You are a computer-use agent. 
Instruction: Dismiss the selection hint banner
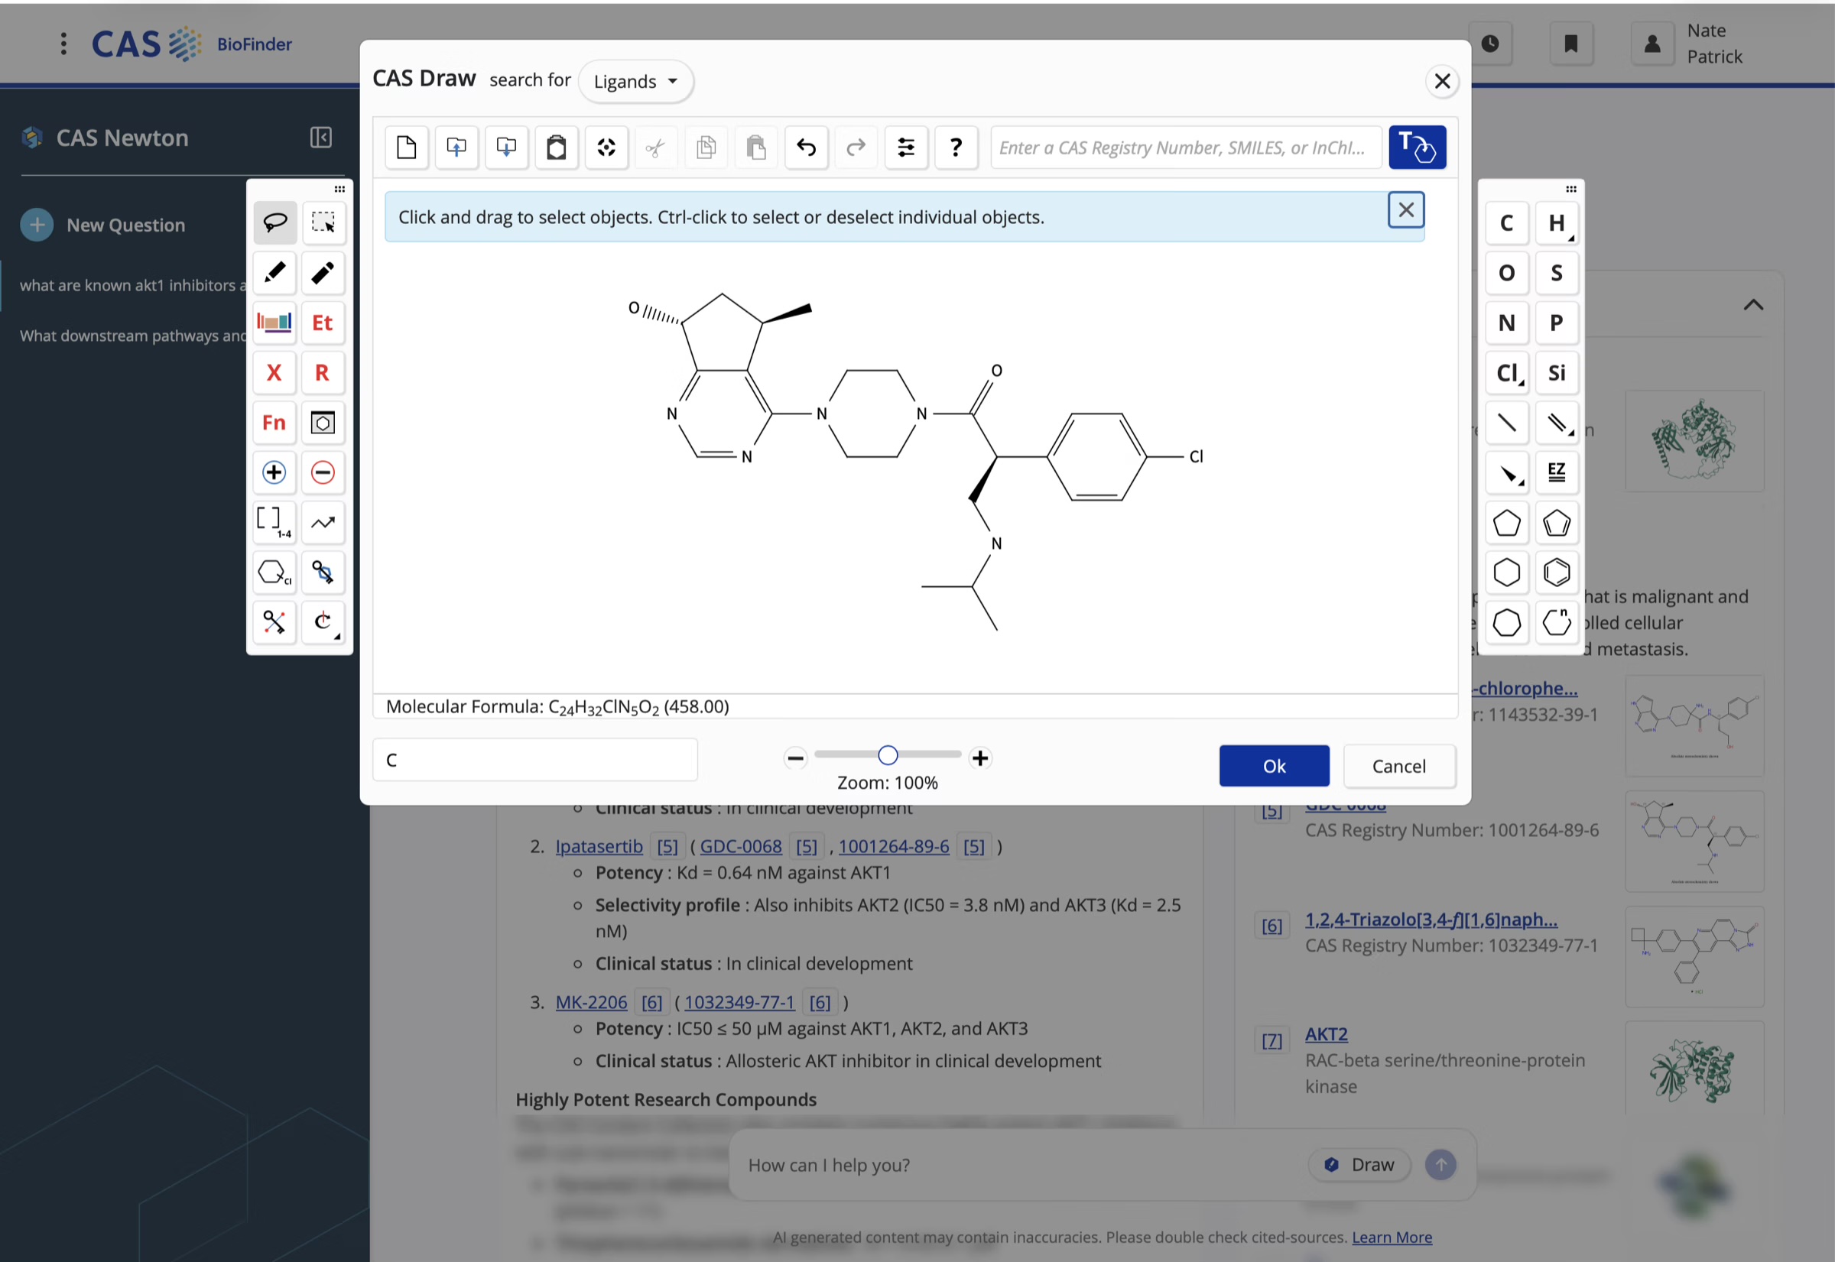tap(1405, 209)
